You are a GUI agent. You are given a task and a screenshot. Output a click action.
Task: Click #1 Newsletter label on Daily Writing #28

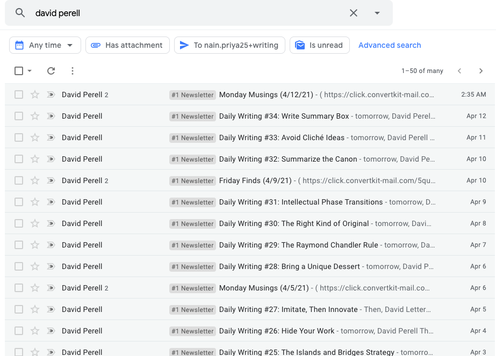192,267
